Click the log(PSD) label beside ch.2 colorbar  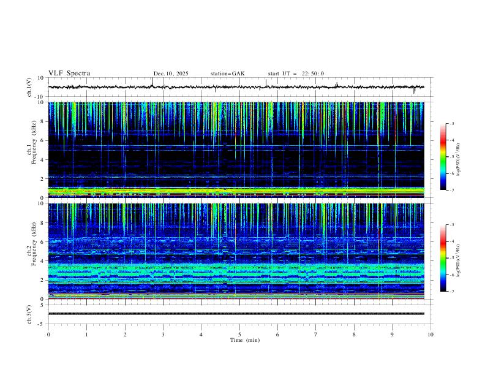459,260
